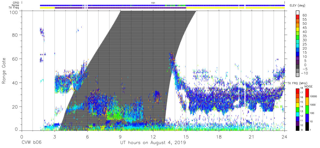Select the CPID value 151 at the top

click(153, 3)
